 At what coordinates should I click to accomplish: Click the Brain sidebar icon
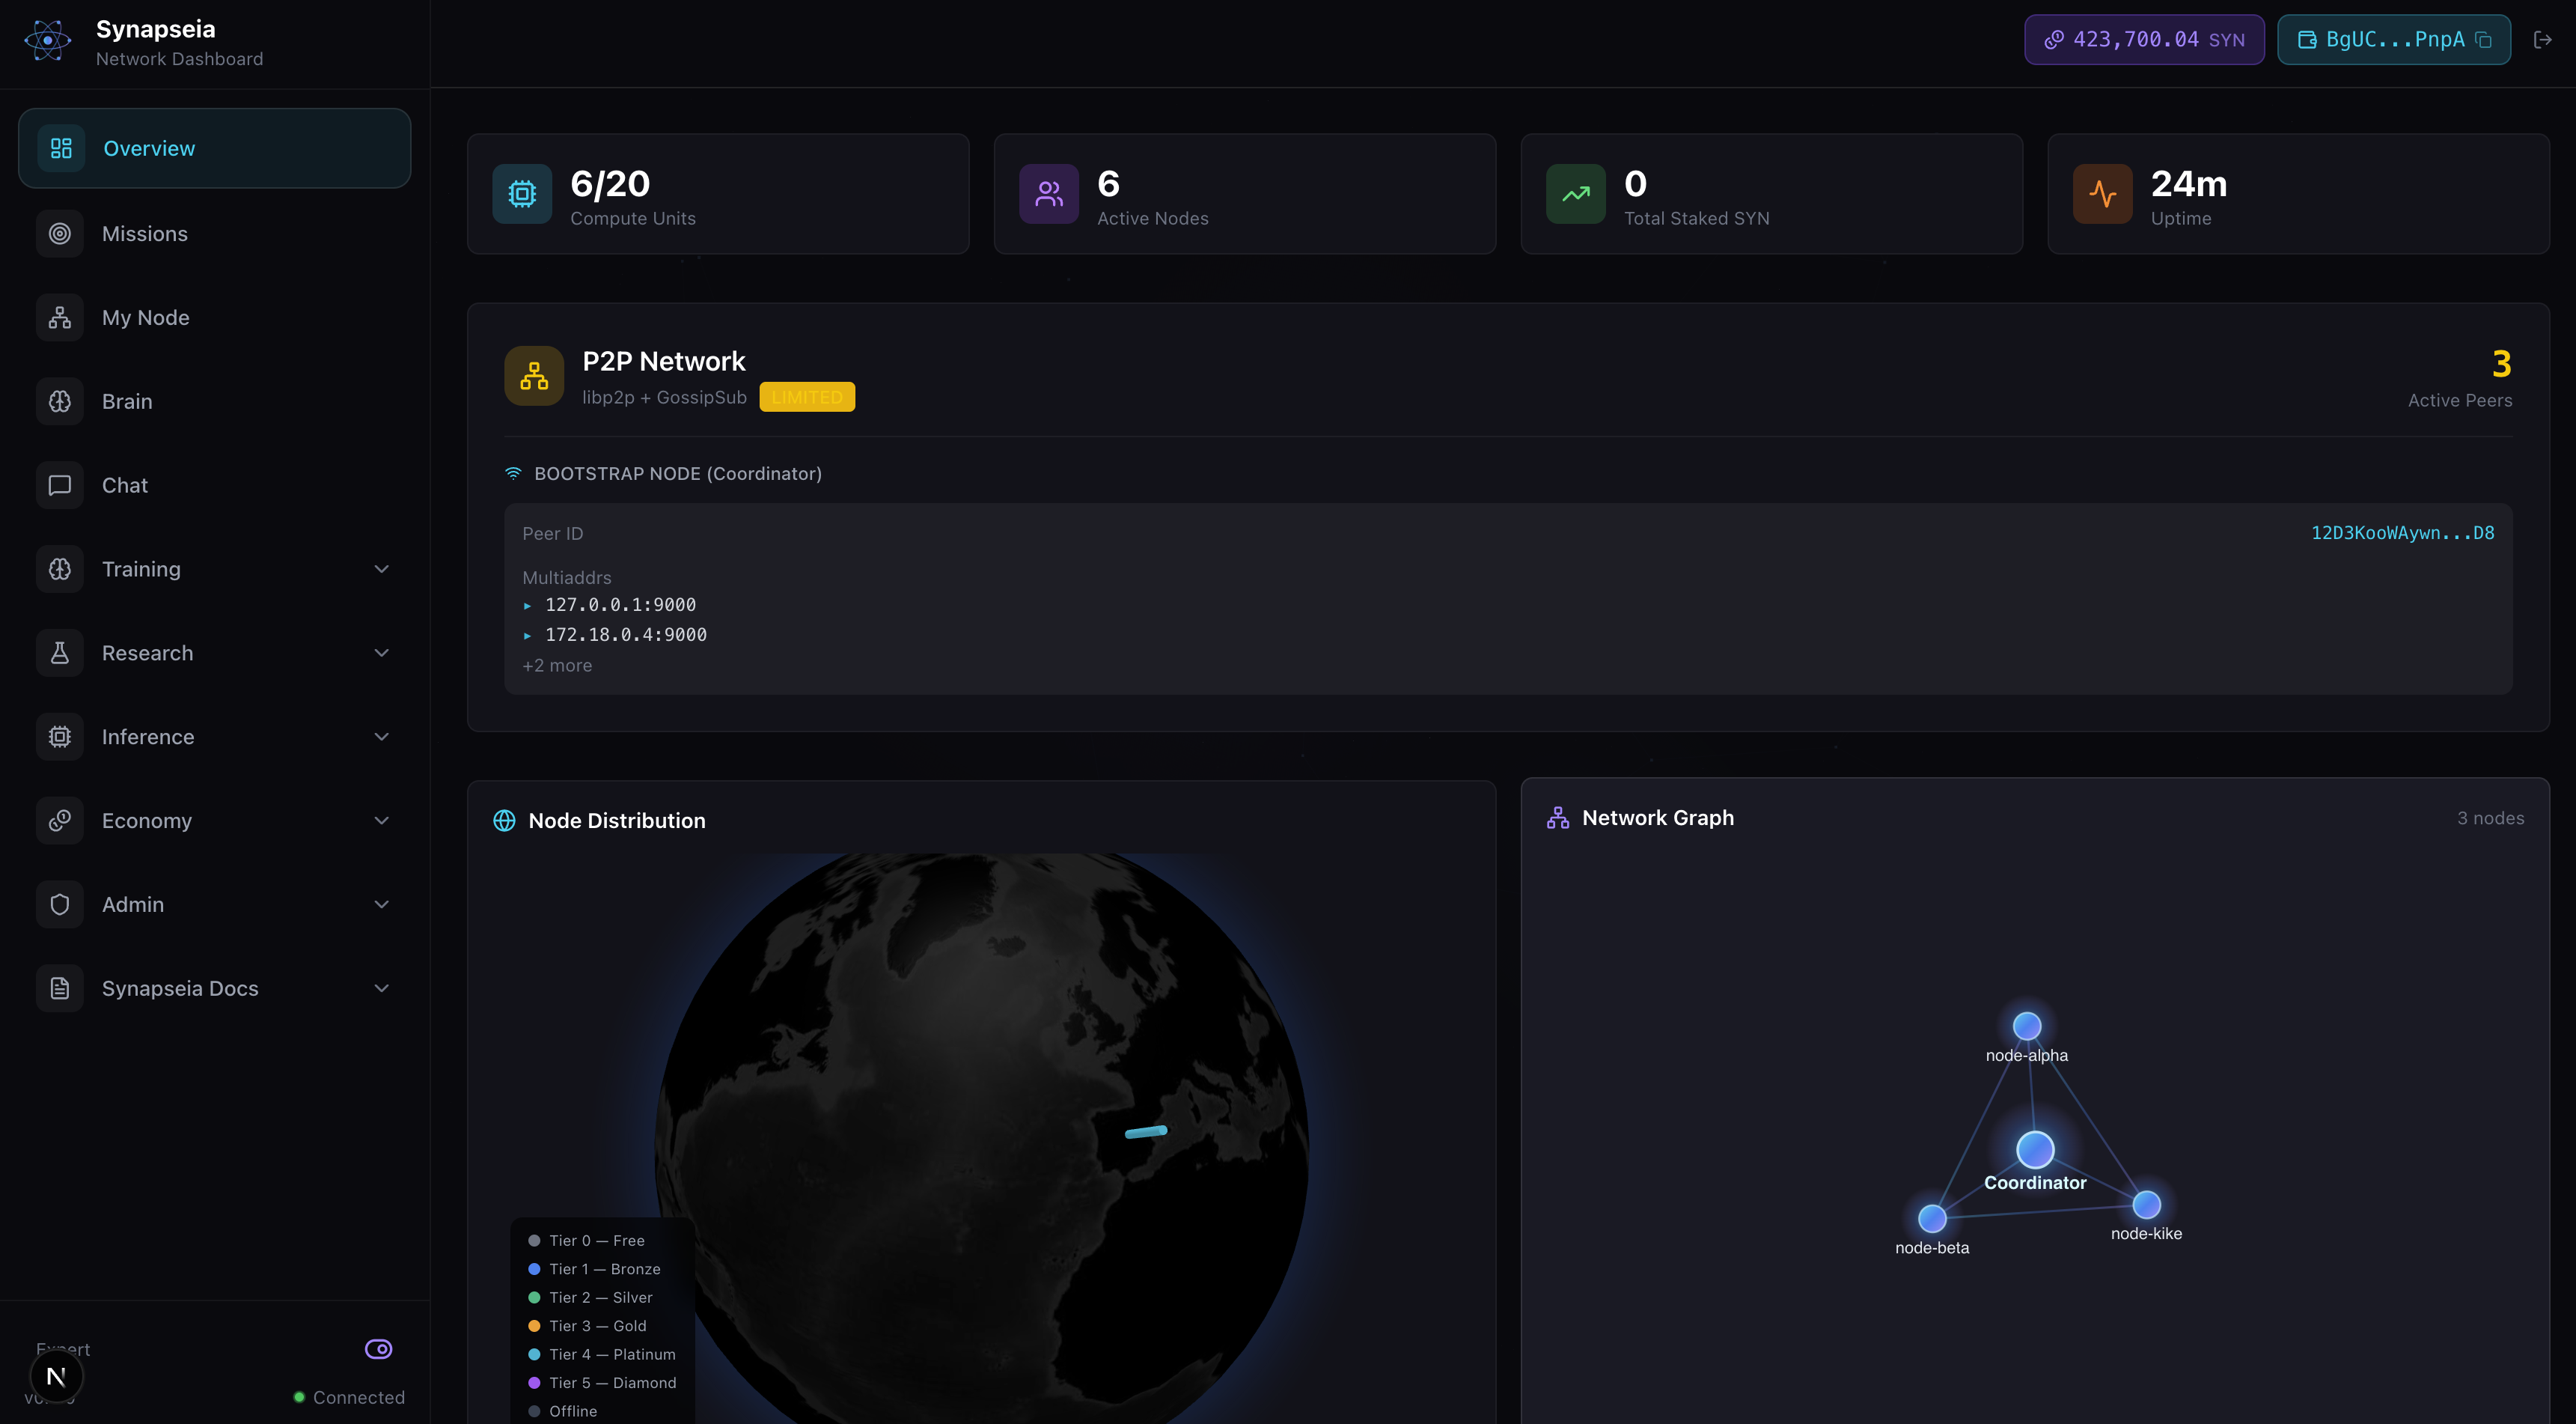[x=60, y=401]
